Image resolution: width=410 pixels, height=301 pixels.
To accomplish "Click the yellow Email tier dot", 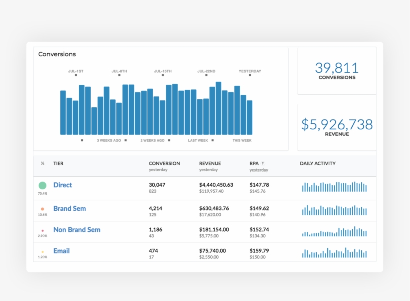I will [42, 251].
